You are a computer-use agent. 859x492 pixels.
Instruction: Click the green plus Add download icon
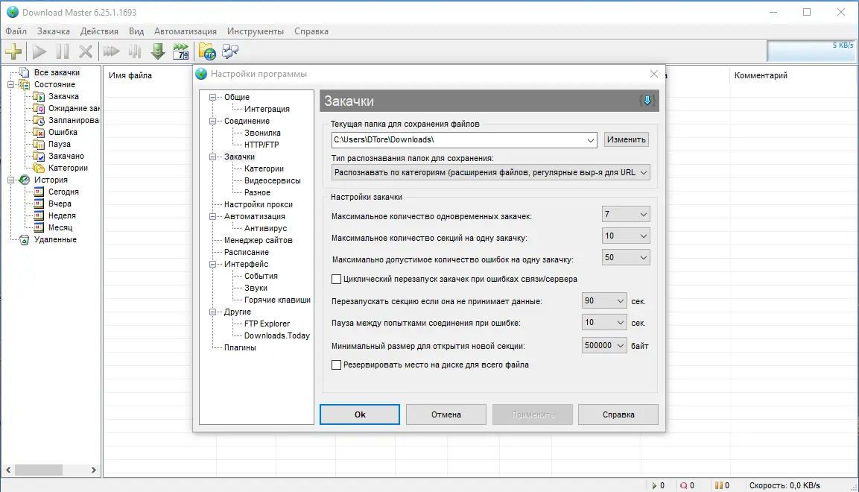coord(13,51)
